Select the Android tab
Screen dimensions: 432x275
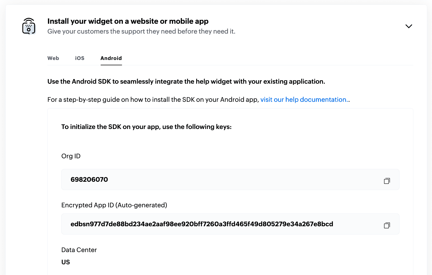[x=111, y=58]
